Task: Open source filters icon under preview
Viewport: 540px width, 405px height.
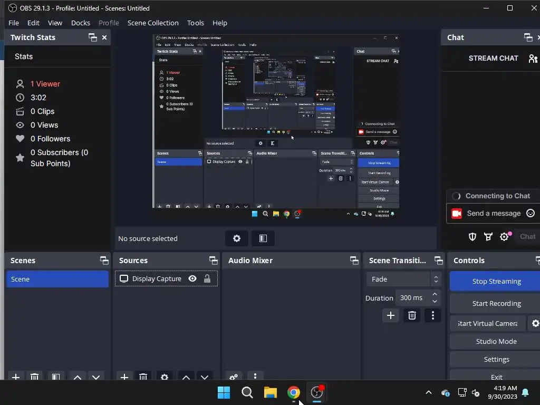Action: (x=263, y=238)
